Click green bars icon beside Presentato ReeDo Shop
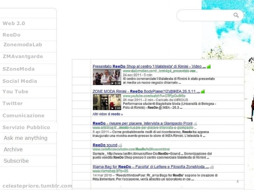The height and width of the screenshot is (190, 254). pyautogui.click(x=209, y=66)
